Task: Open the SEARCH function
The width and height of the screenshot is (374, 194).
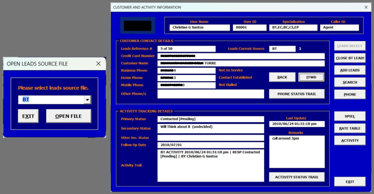Action: pyautogui.click(x=349, y=82)
